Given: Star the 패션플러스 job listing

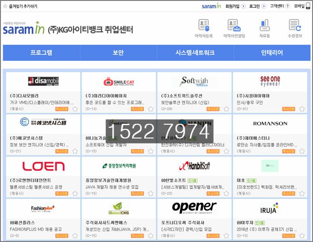Looking at the screenshot, I should pyautogui.click(x=75, y=236).
